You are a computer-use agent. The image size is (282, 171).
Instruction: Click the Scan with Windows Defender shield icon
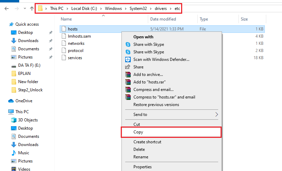128,60
